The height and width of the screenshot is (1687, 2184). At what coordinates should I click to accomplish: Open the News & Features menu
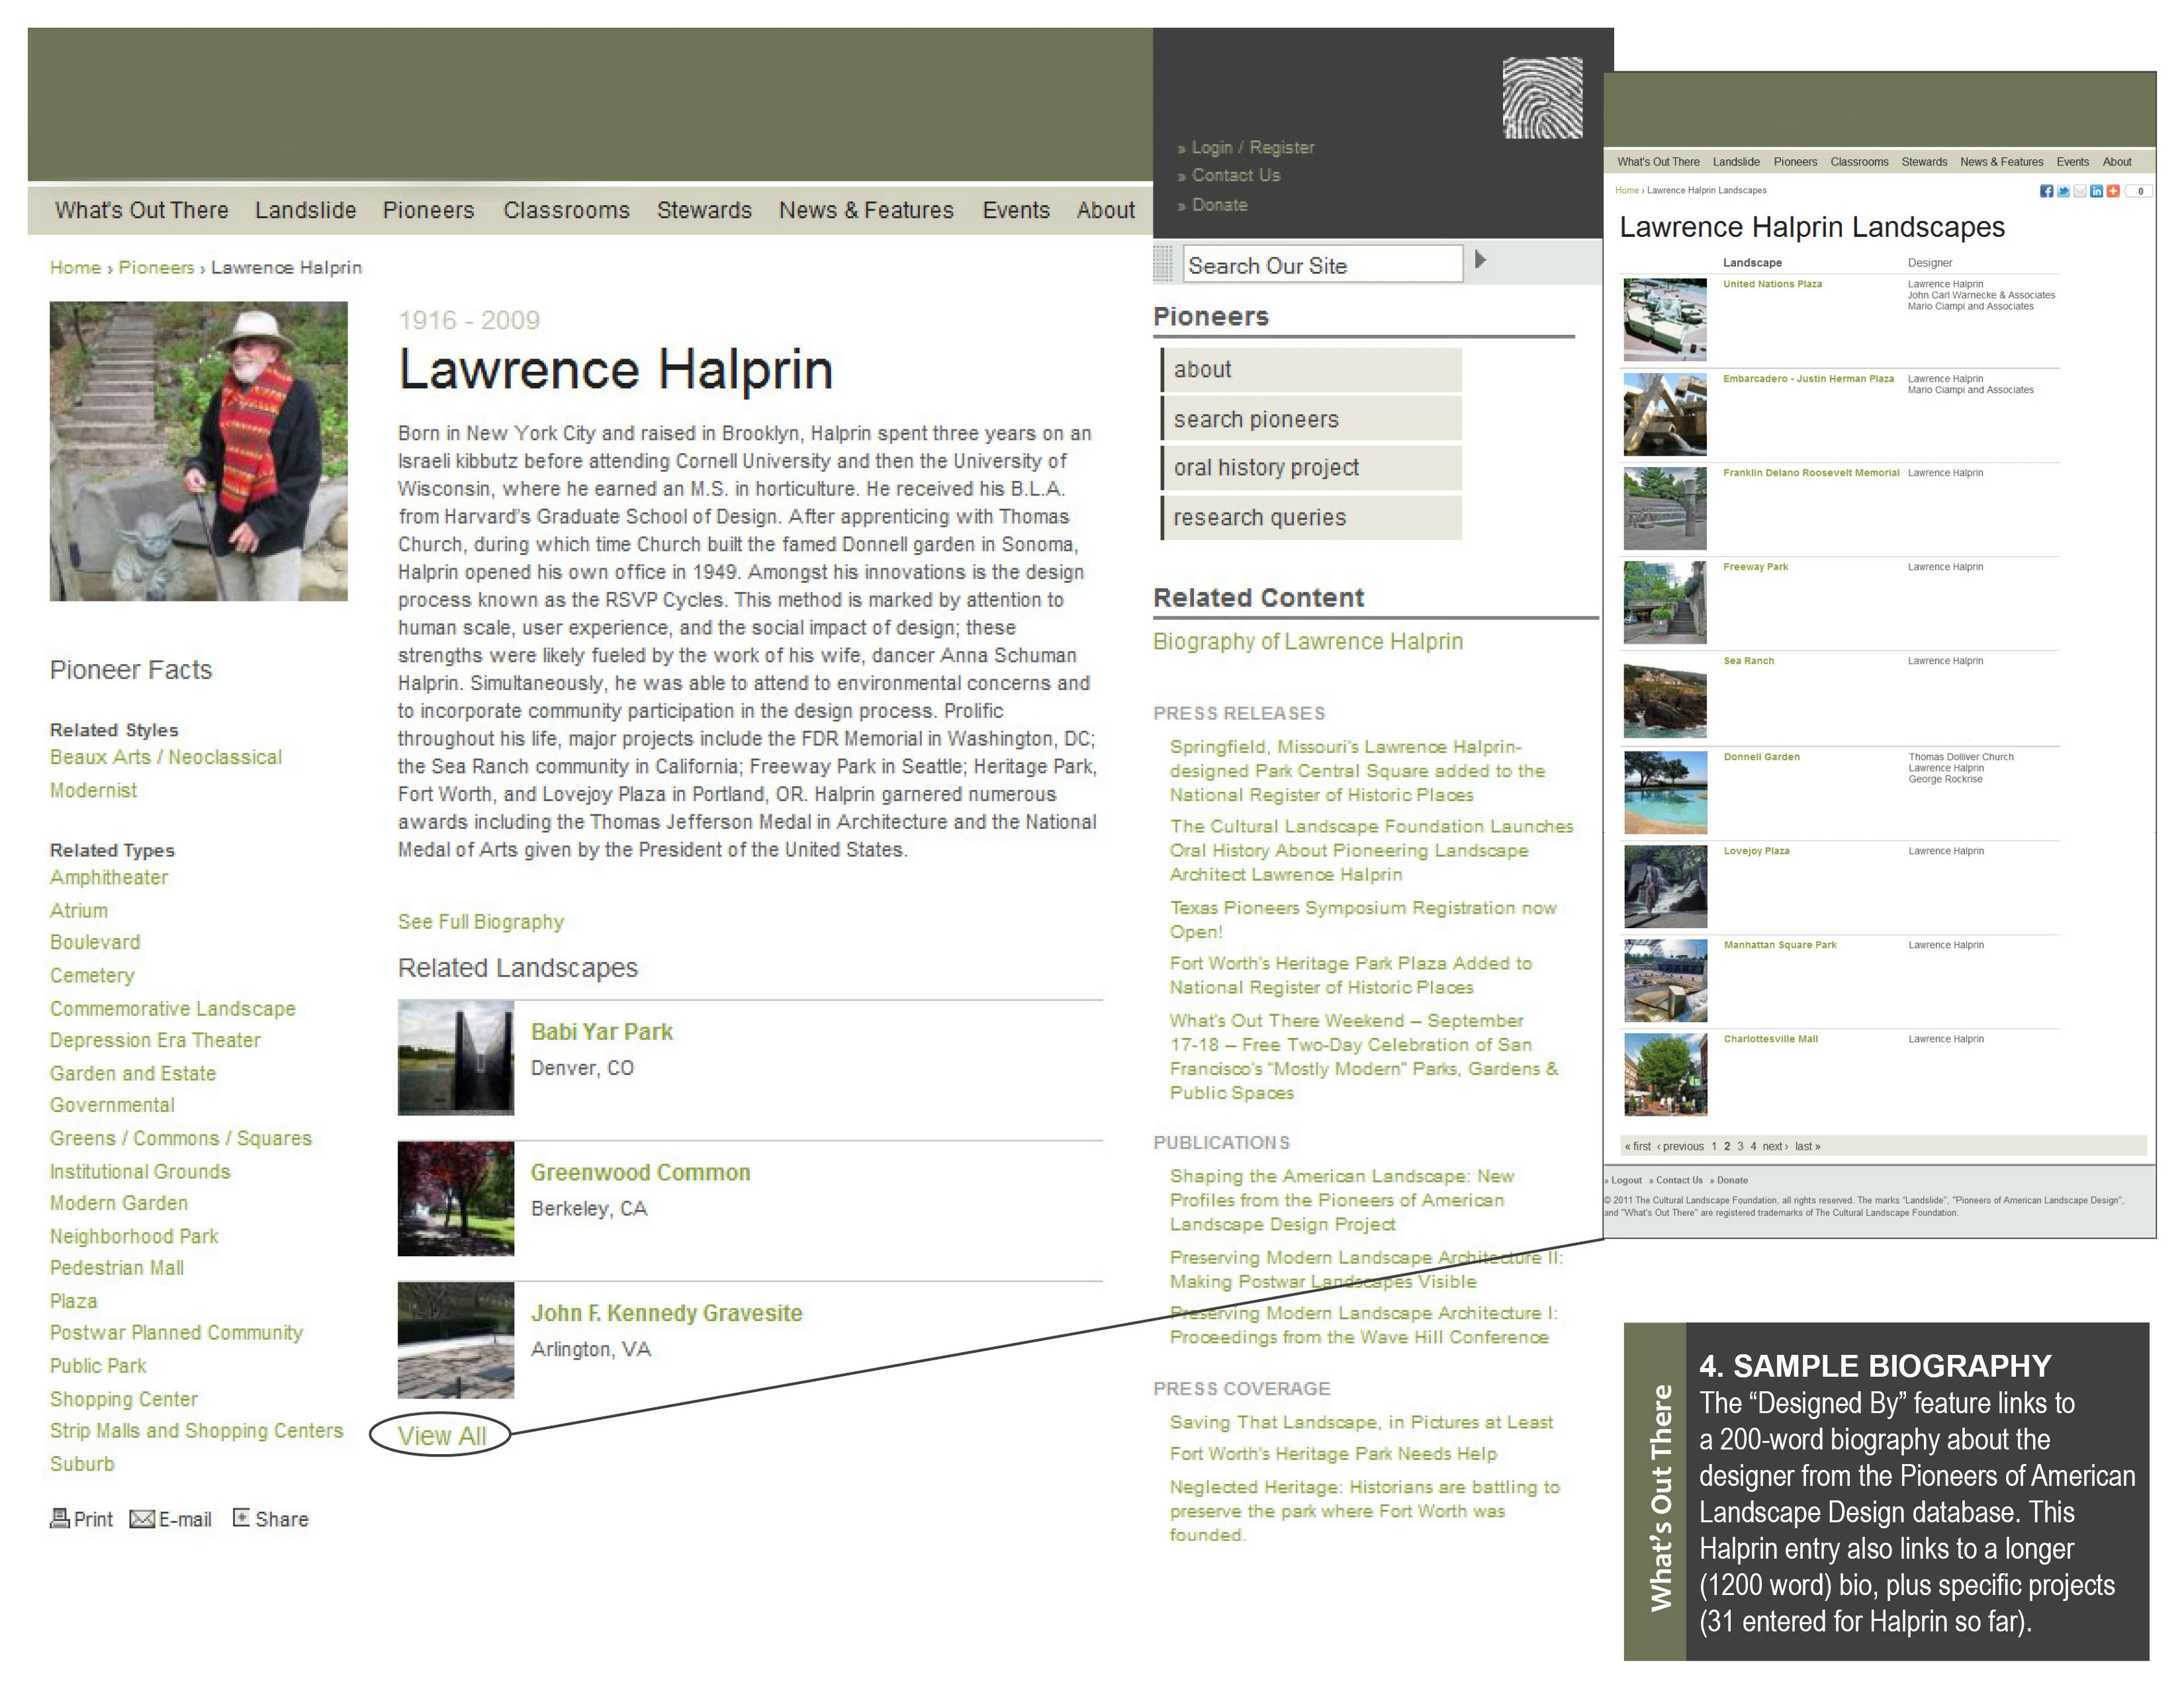866,210
